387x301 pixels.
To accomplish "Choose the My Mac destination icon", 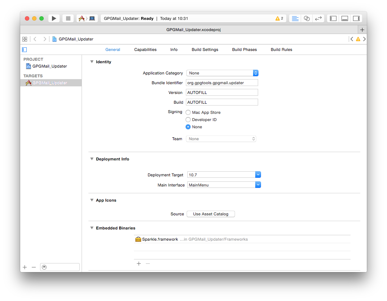I will [92, 18].
